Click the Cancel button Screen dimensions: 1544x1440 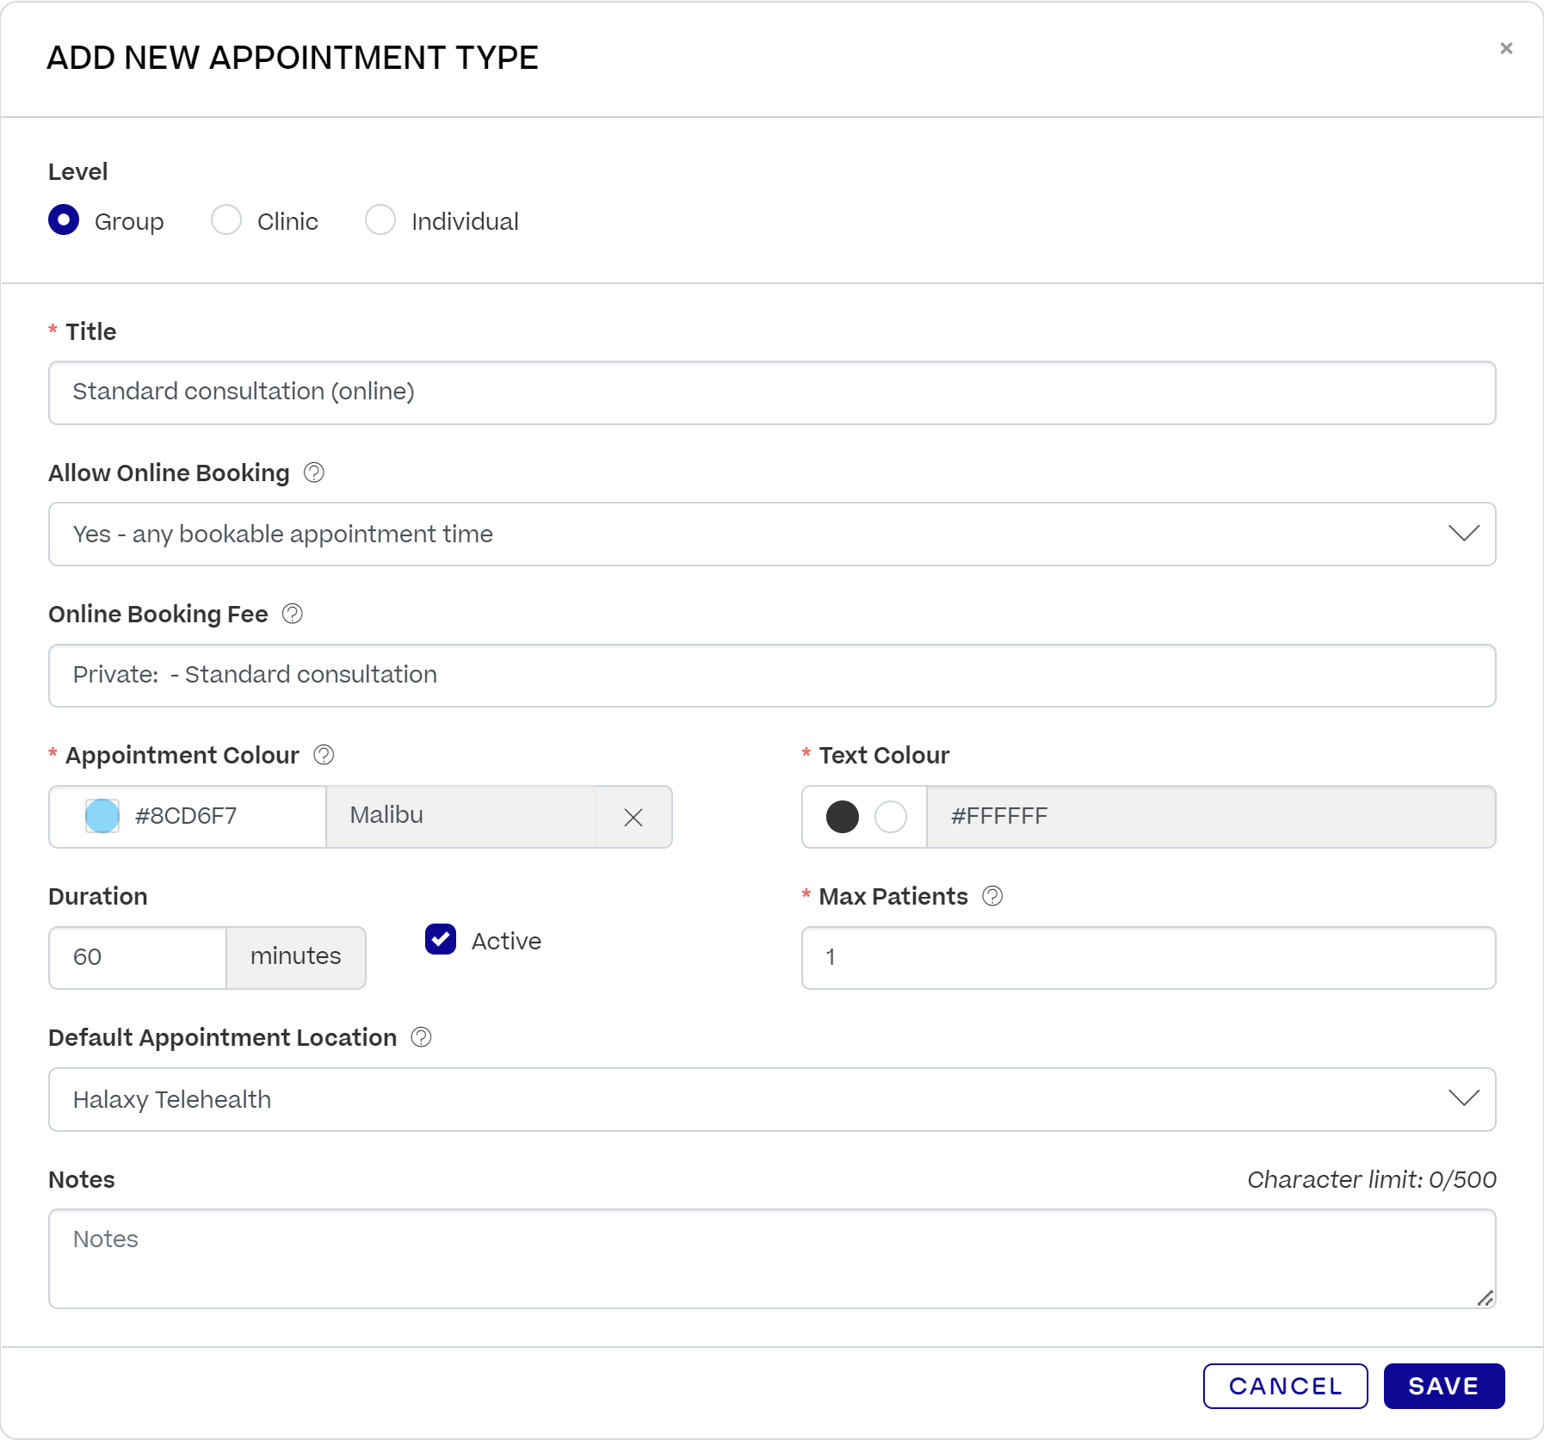tap(1285, 1386)
